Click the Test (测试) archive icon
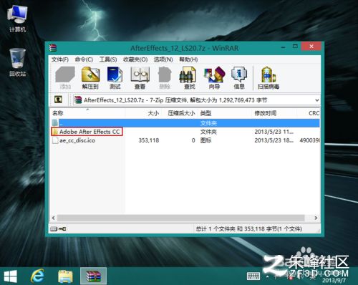The width and height of the screenshot is (358, 285). [115, 78]
